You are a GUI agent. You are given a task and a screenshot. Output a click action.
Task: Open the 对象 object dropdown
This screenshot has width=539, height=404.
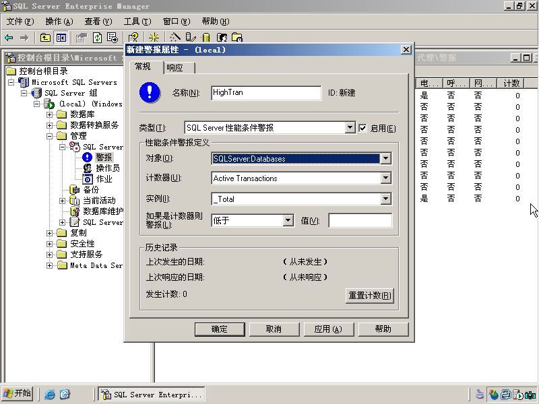tap(385, 159)
